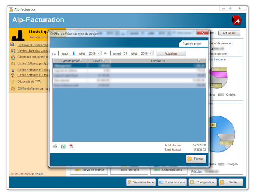Select the first highlighted row in the table
The image size is (254, 194).
tap(129, 66)
